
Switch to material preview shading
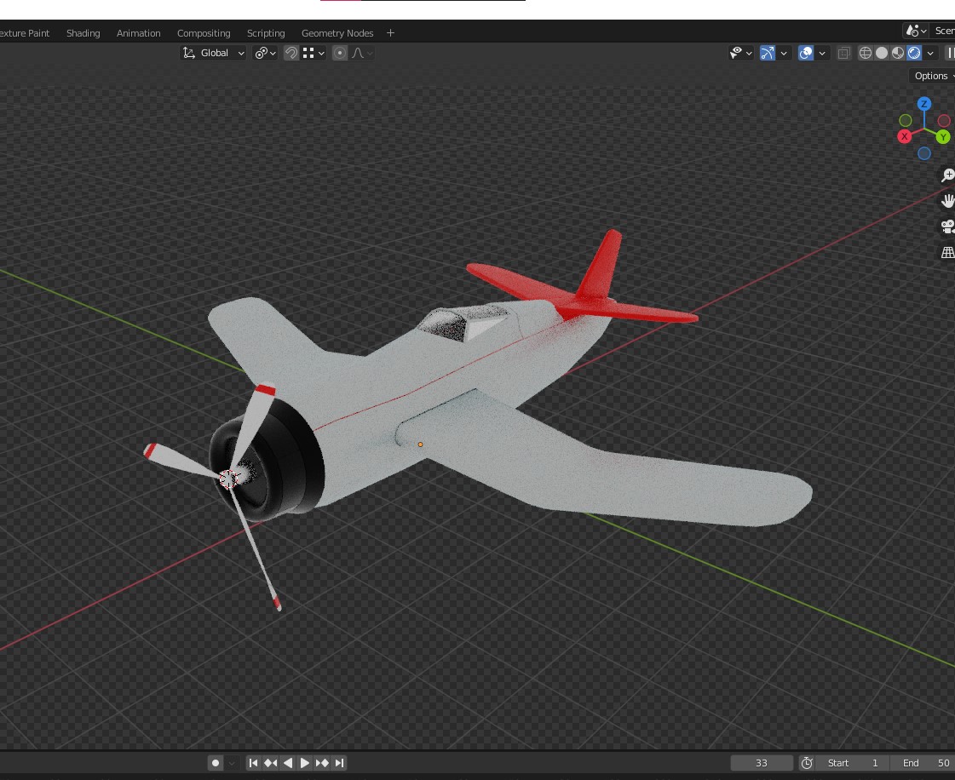[x=897, y=53]
